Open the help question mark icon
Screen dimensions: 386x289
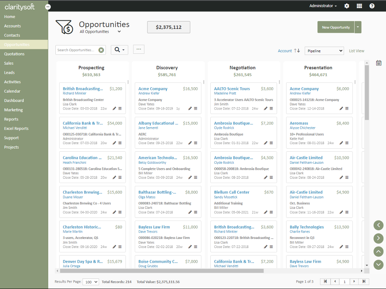(372, 6)
